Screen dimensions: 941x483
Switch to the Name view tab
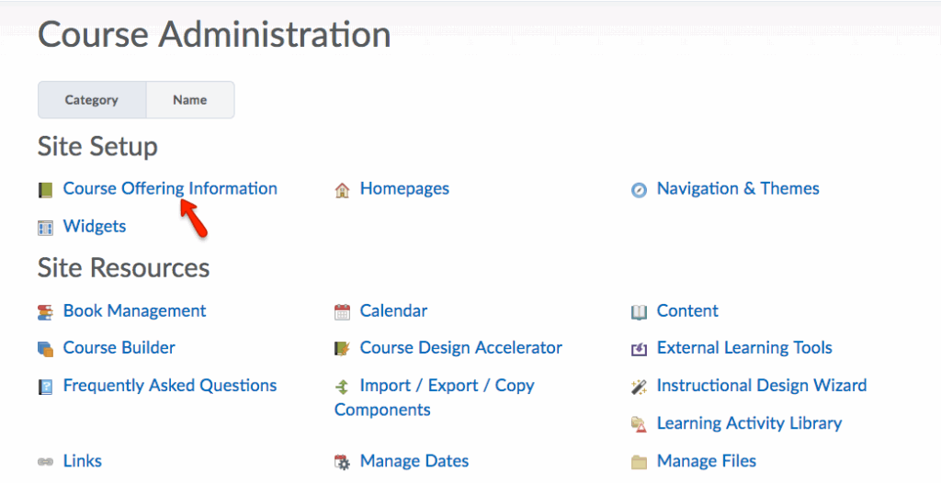coord(190,100)
